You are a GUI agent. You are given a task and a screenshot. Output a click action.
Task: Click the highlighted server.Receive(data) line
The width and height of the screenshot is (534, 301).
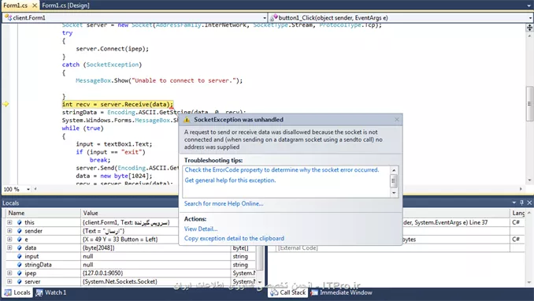pos(117,104)
